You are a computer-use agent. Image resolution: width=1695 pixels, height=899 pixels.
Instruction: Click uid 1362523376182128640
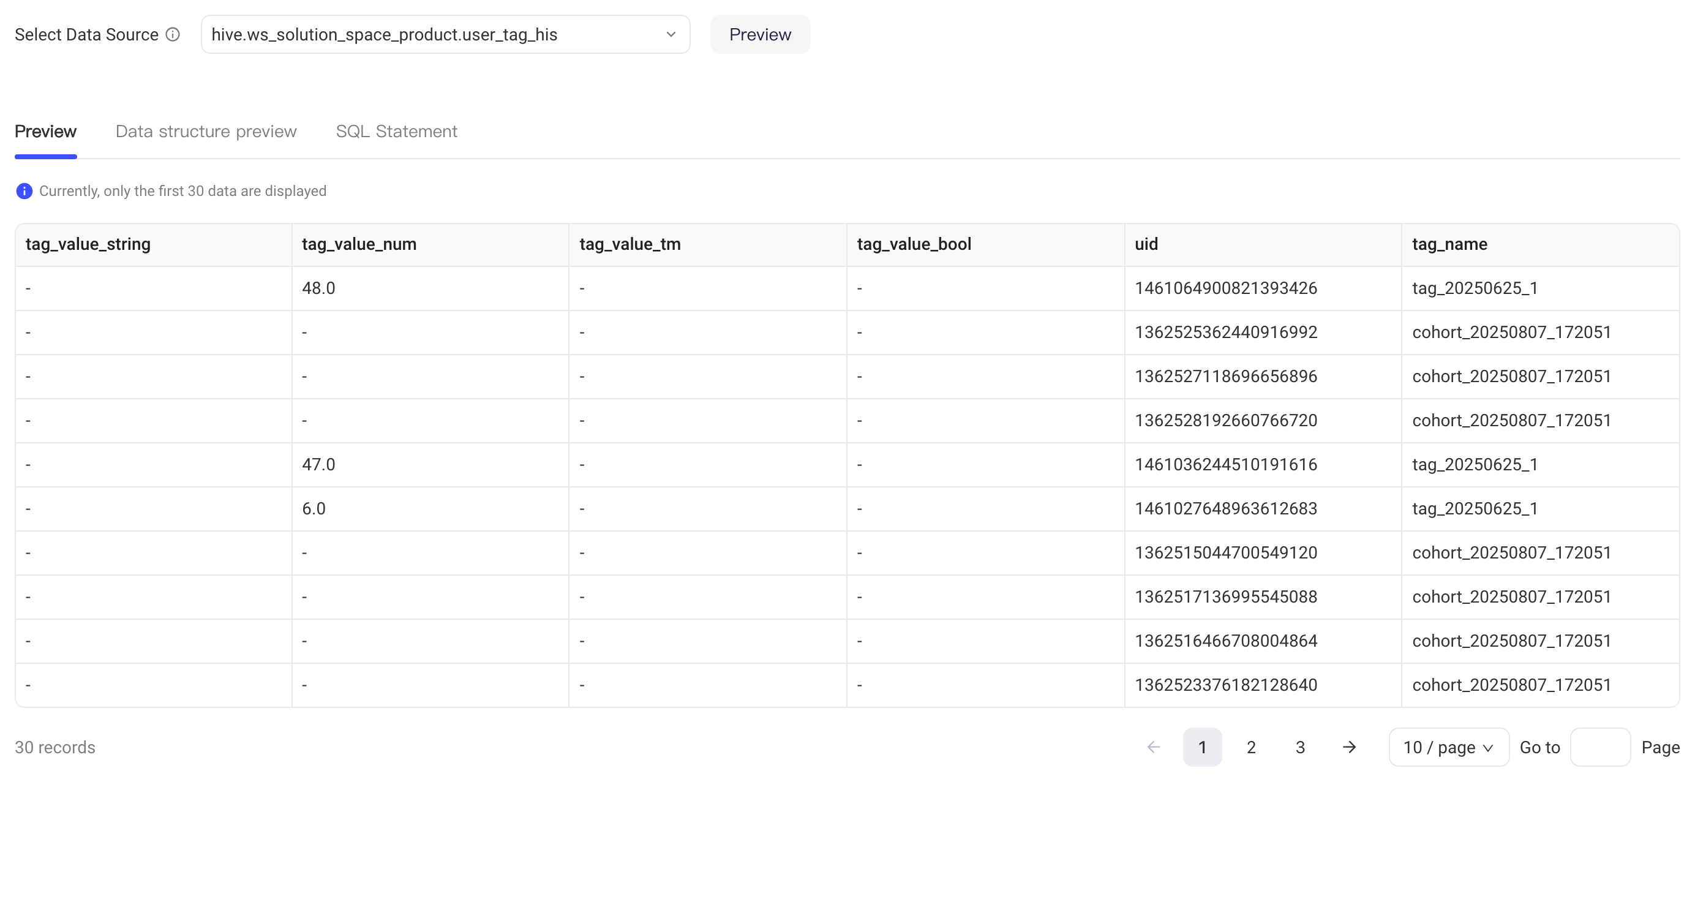(1226, 685)
